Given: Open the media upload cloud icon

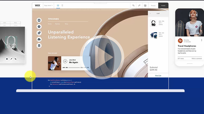Looking at the screenshot, I should (x=39, y=39).
